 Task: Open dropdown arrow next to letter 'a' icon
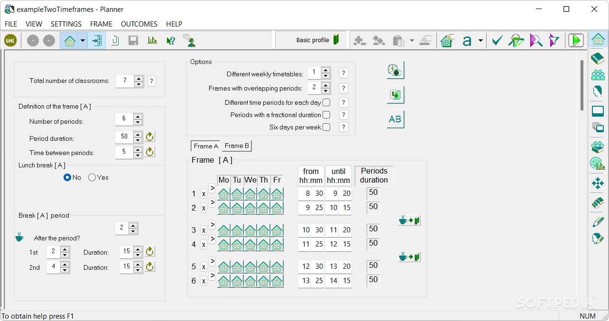[480, 41]
